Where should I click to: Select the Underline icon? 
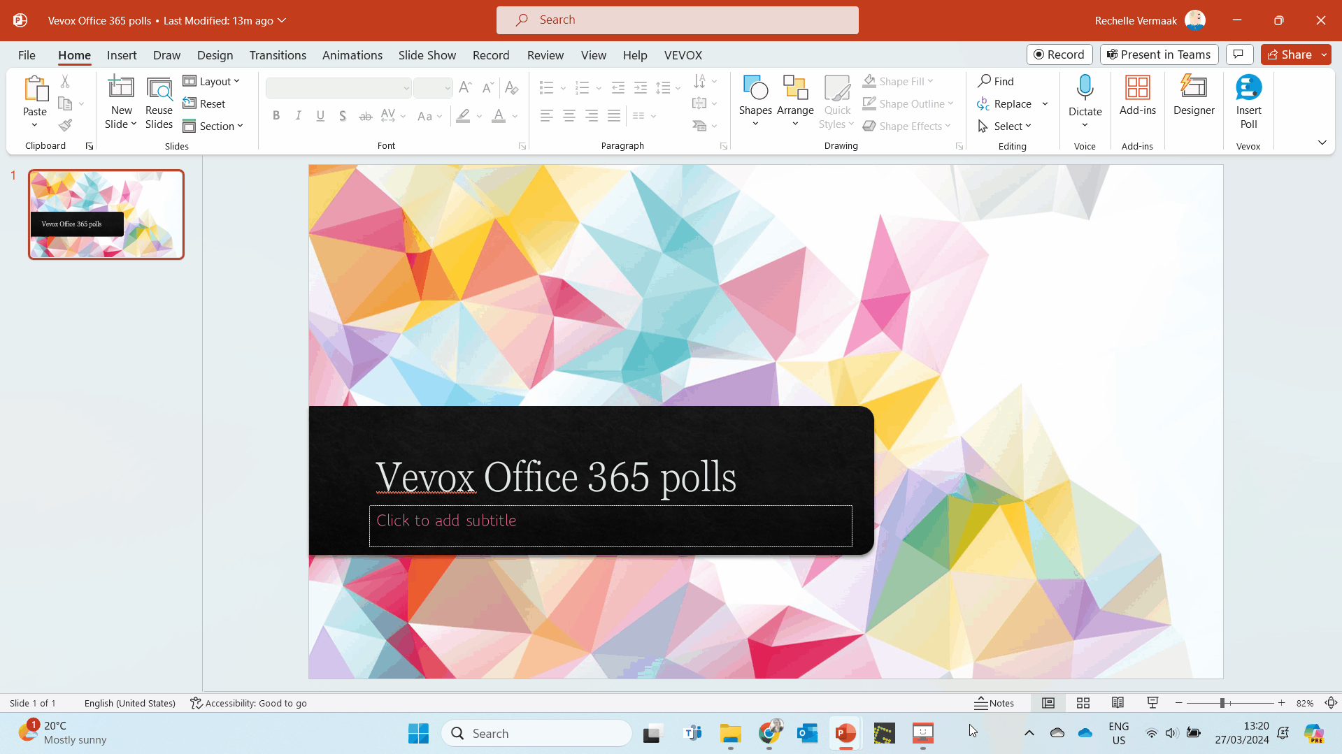click(320, 116)
